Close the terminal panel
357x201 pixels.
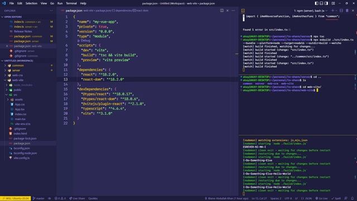tap(353, 11)
